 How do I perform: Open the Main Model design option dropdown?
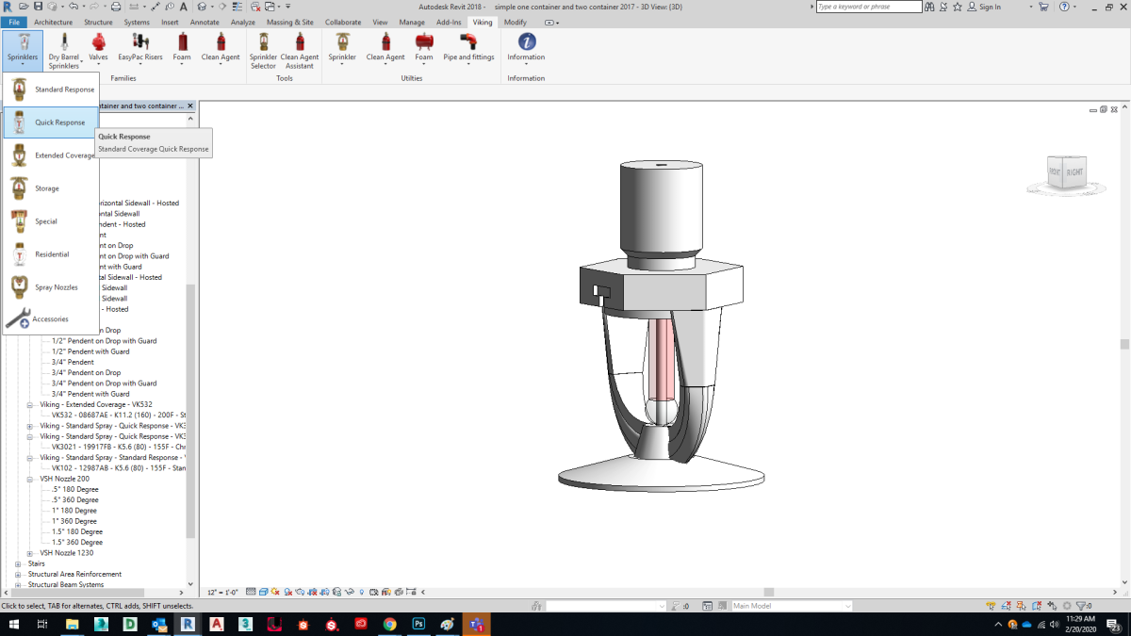pyautogui.click(x=792, y=606)
